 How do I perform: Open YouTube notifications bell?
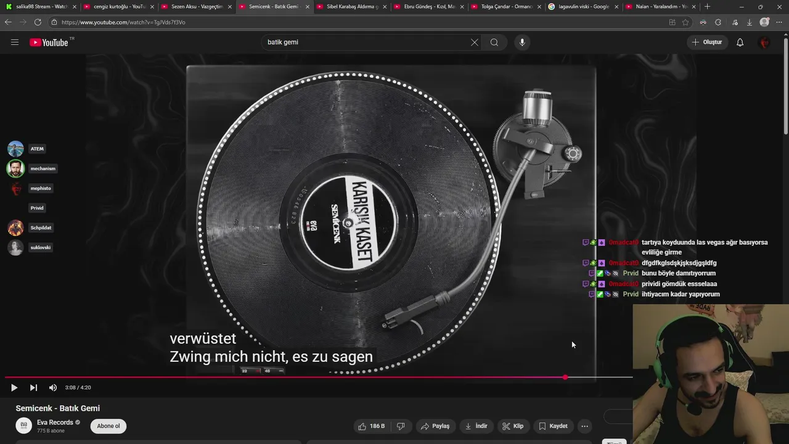point(740,43)
